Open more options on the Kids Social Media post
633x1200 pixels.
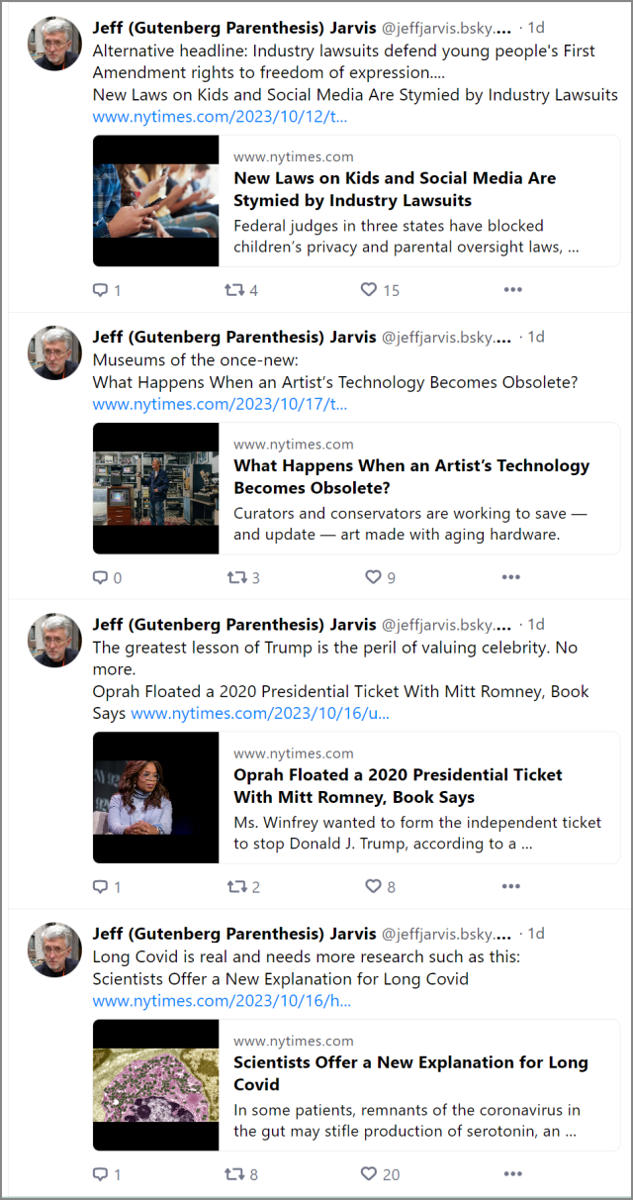[512, 288]
